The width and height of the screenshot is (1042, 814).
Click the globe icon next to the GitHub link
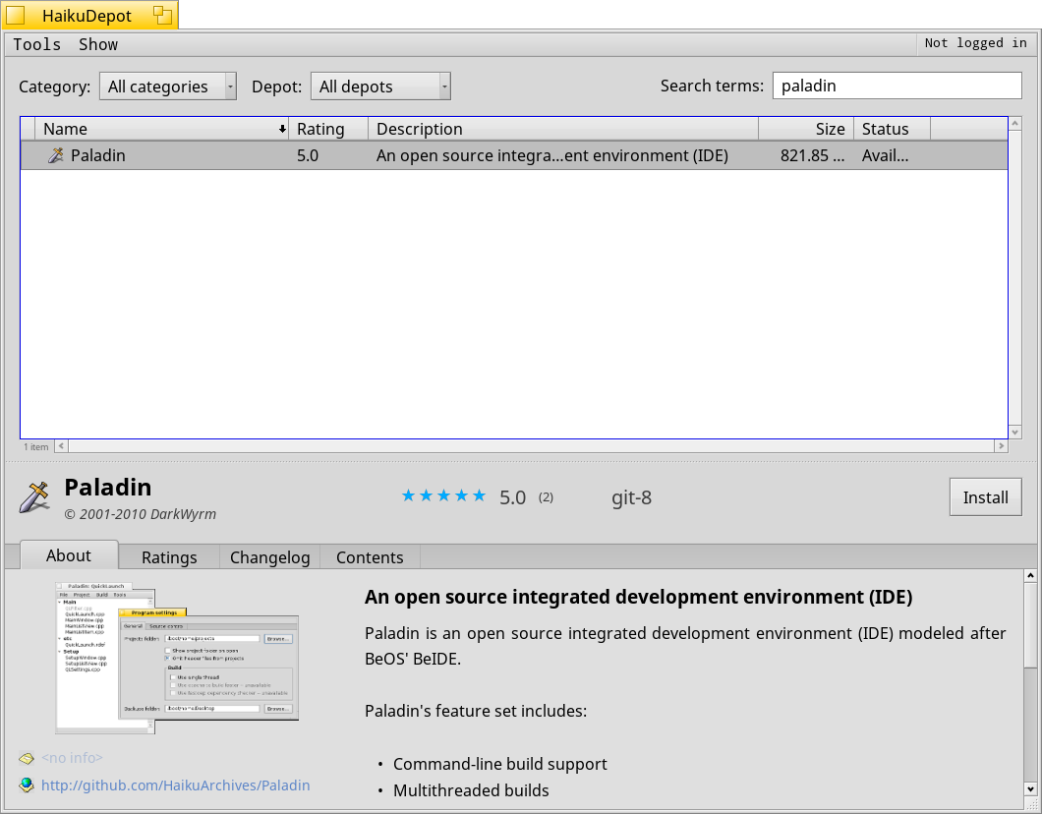pyautogui.click(x=27, y=785)
